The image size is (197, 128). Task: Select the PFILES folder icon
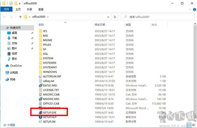click(40, 45)
